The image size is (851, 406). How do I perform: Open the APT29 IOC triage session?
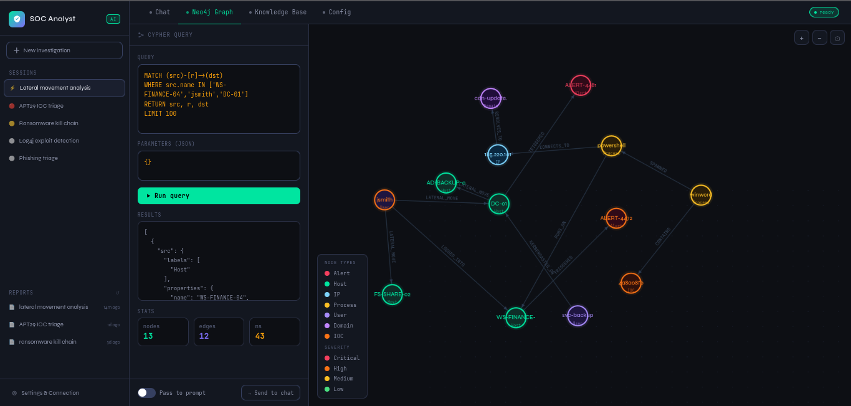click(64, 106)
